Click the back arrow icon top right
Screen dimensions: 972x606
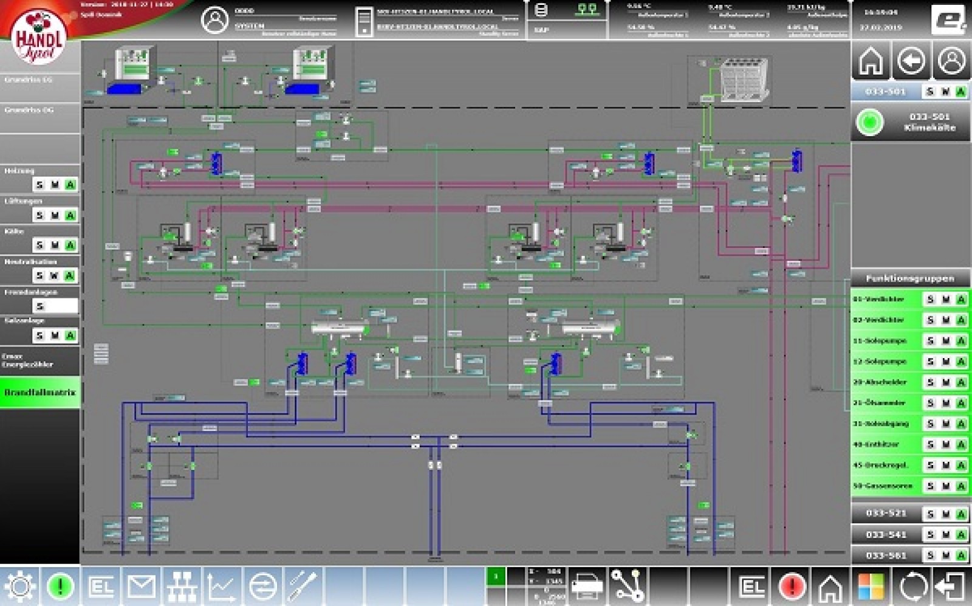[x=911, y=61]
